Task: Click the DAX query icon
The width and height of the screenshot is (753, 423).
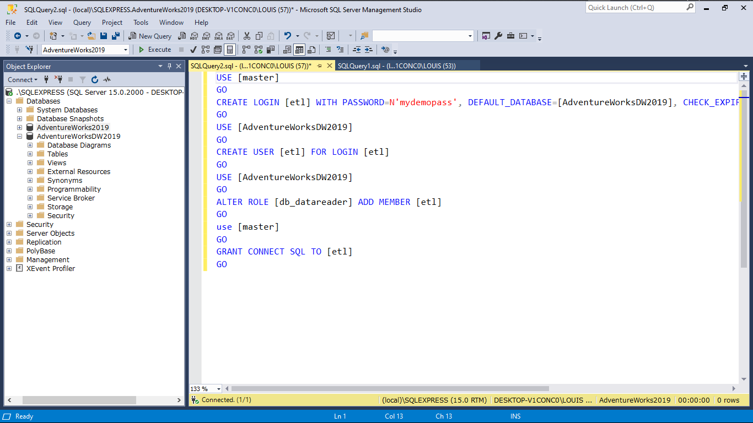Action: (230, 36)
